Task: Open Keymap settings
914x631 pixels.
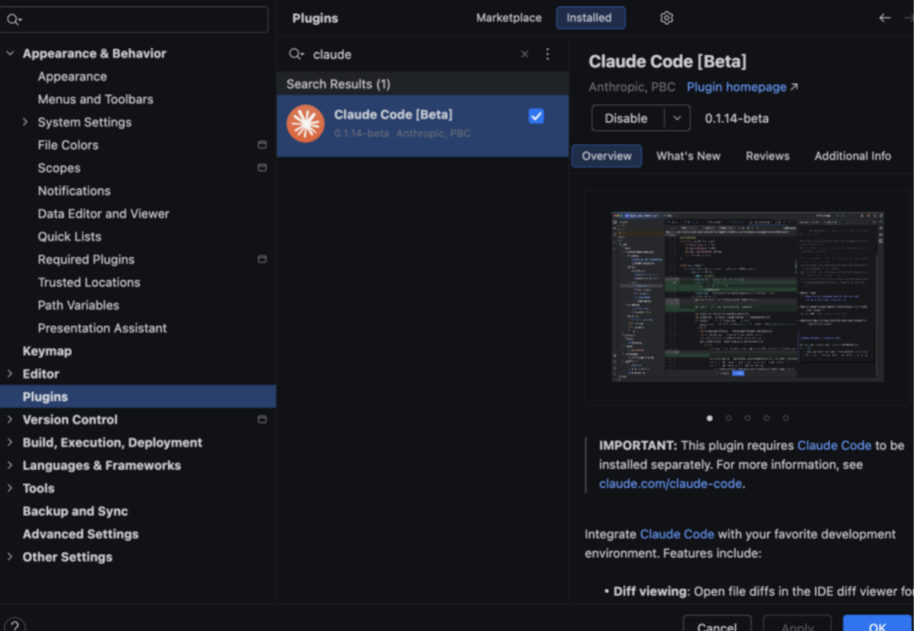Action: point(47,351)
